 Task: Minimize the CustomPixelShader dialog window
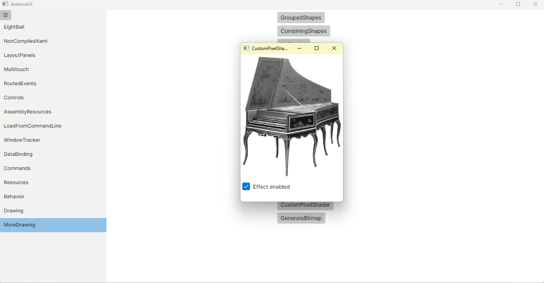tap(299, 48)
